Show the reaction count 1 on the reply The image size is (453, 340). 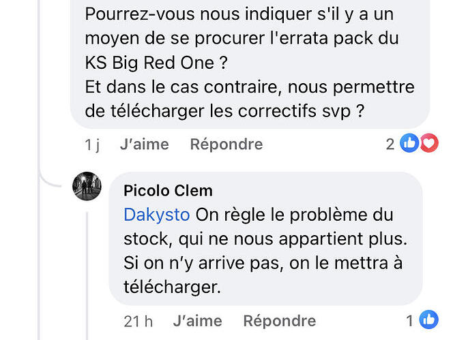(409, 321)
